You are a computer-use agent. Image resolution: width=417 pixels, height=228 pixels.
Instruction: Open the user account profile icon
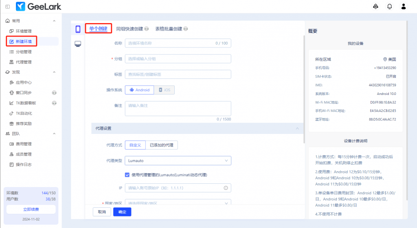404,6
